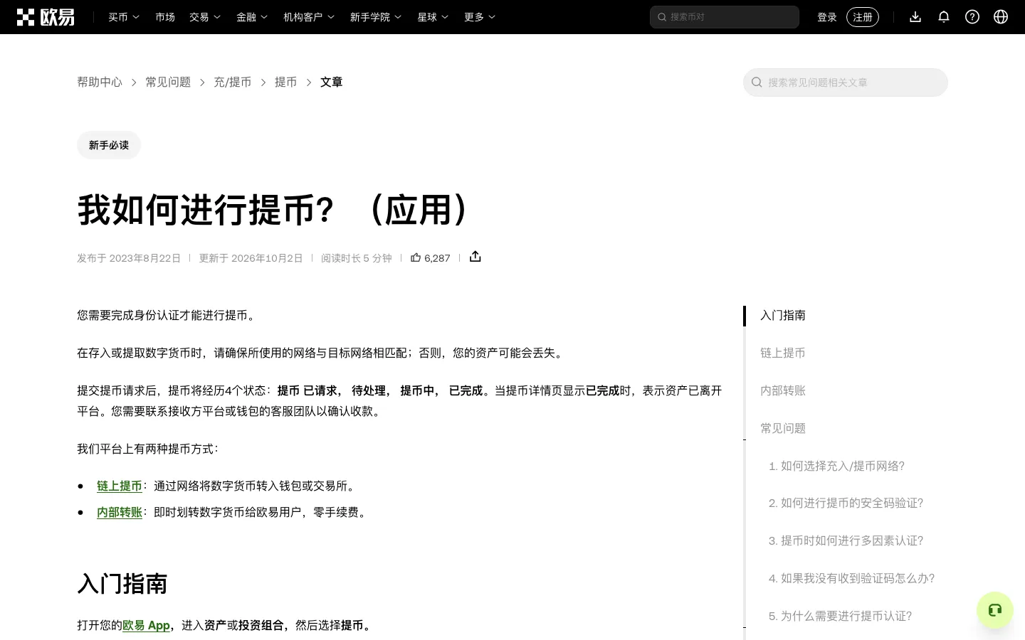Open the notifications bell icon

tap(944, 17)
